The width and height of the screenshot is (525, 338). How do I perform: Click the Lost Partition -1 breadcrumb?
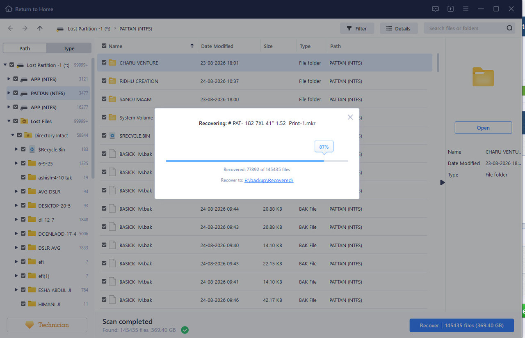pyautogui.click(x=89, y=29)
